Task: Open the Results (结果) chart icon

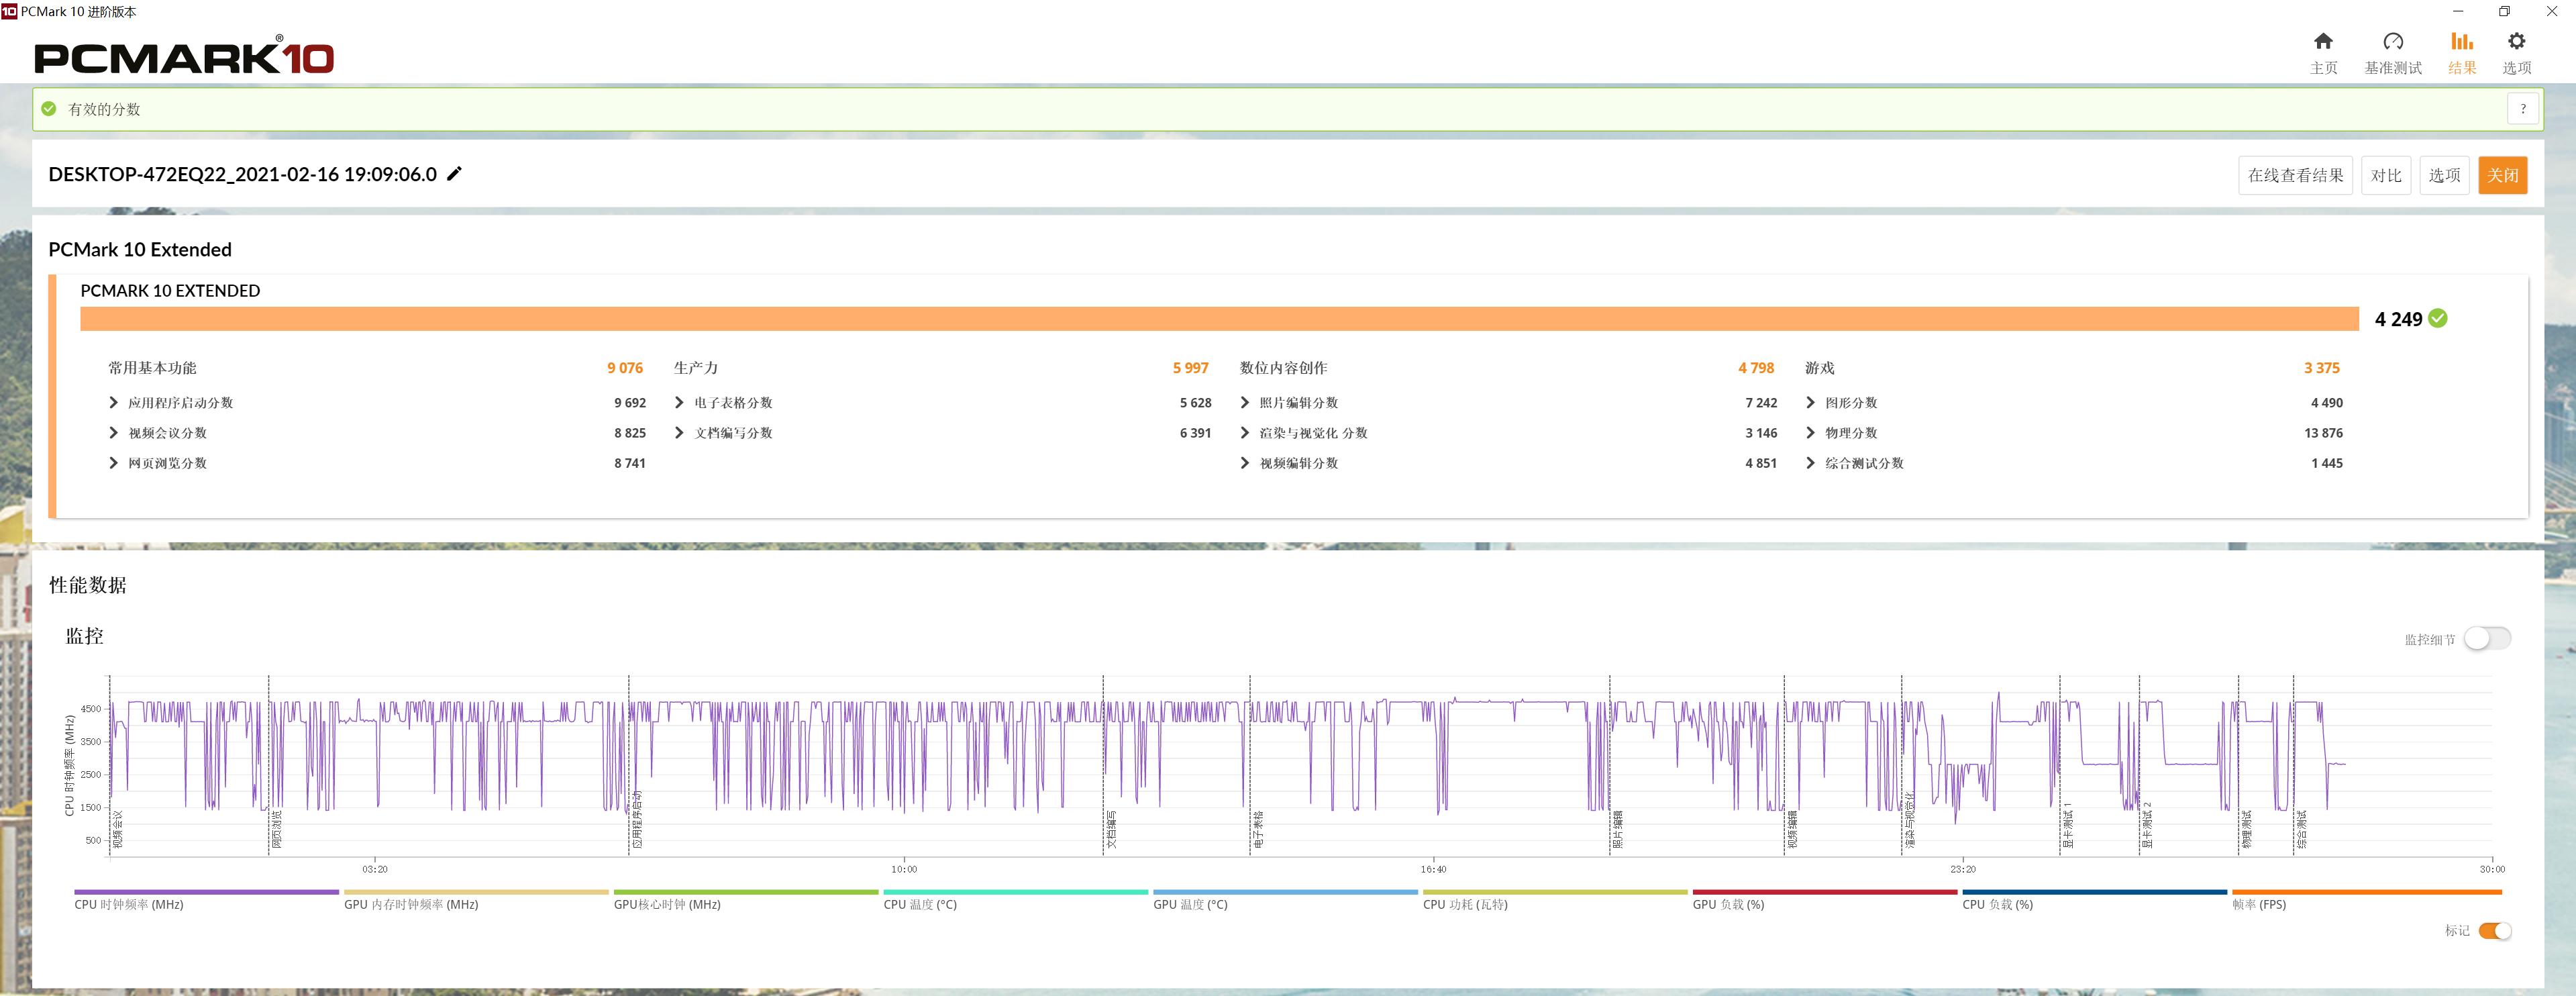Action: [x=2461, y=42]
